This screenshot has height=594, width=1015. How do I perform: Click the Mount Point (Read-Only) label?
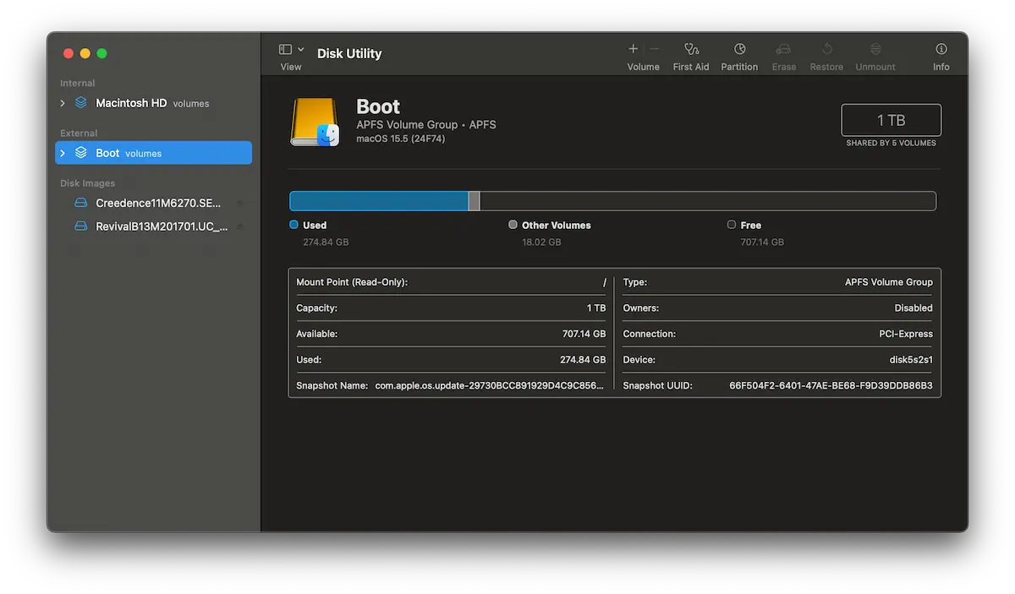[352, 282]
